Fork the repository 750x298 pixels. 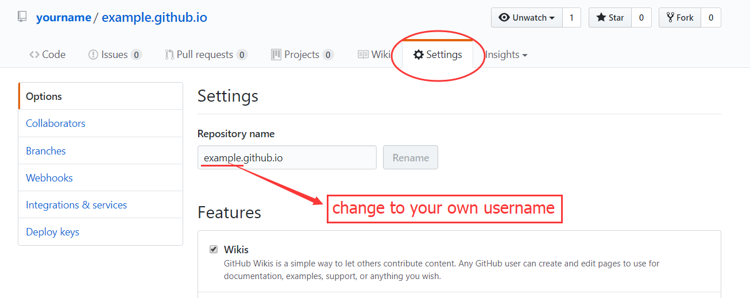coord(680,18)
